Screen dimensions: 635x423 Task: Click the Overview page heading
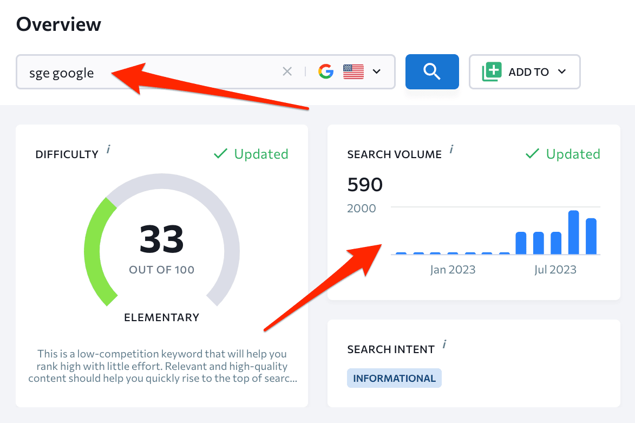(x=58, y=24)
